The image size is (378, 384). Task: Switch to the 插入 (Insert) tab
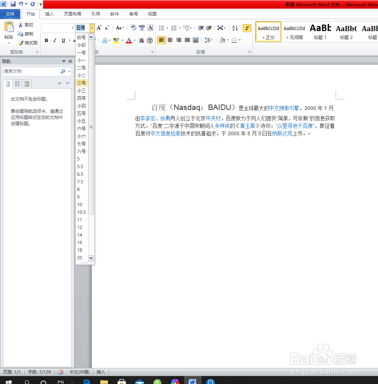pyautogui.click(x=49, y=14)
